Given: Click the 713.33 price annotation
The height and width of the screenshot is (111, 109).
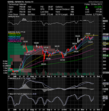Looking at the screenshot, I should [x=25, y=42].
